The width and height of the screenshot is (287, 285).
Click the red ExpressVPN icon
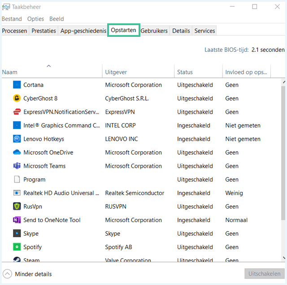[x=17, y=112]
